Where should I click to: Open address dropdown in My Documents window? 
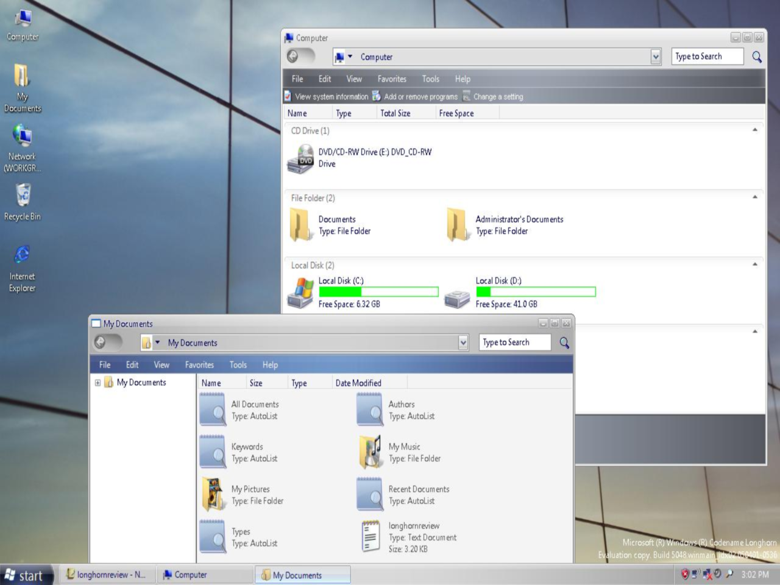tap(463, 342)
